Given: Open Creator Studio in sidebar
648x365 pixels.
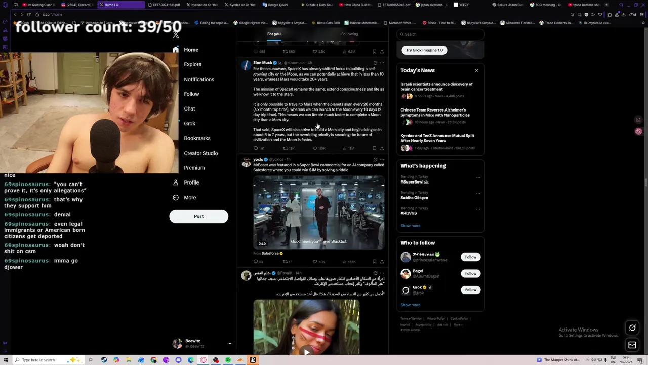Looking at the screenshot, I should 201,153.
